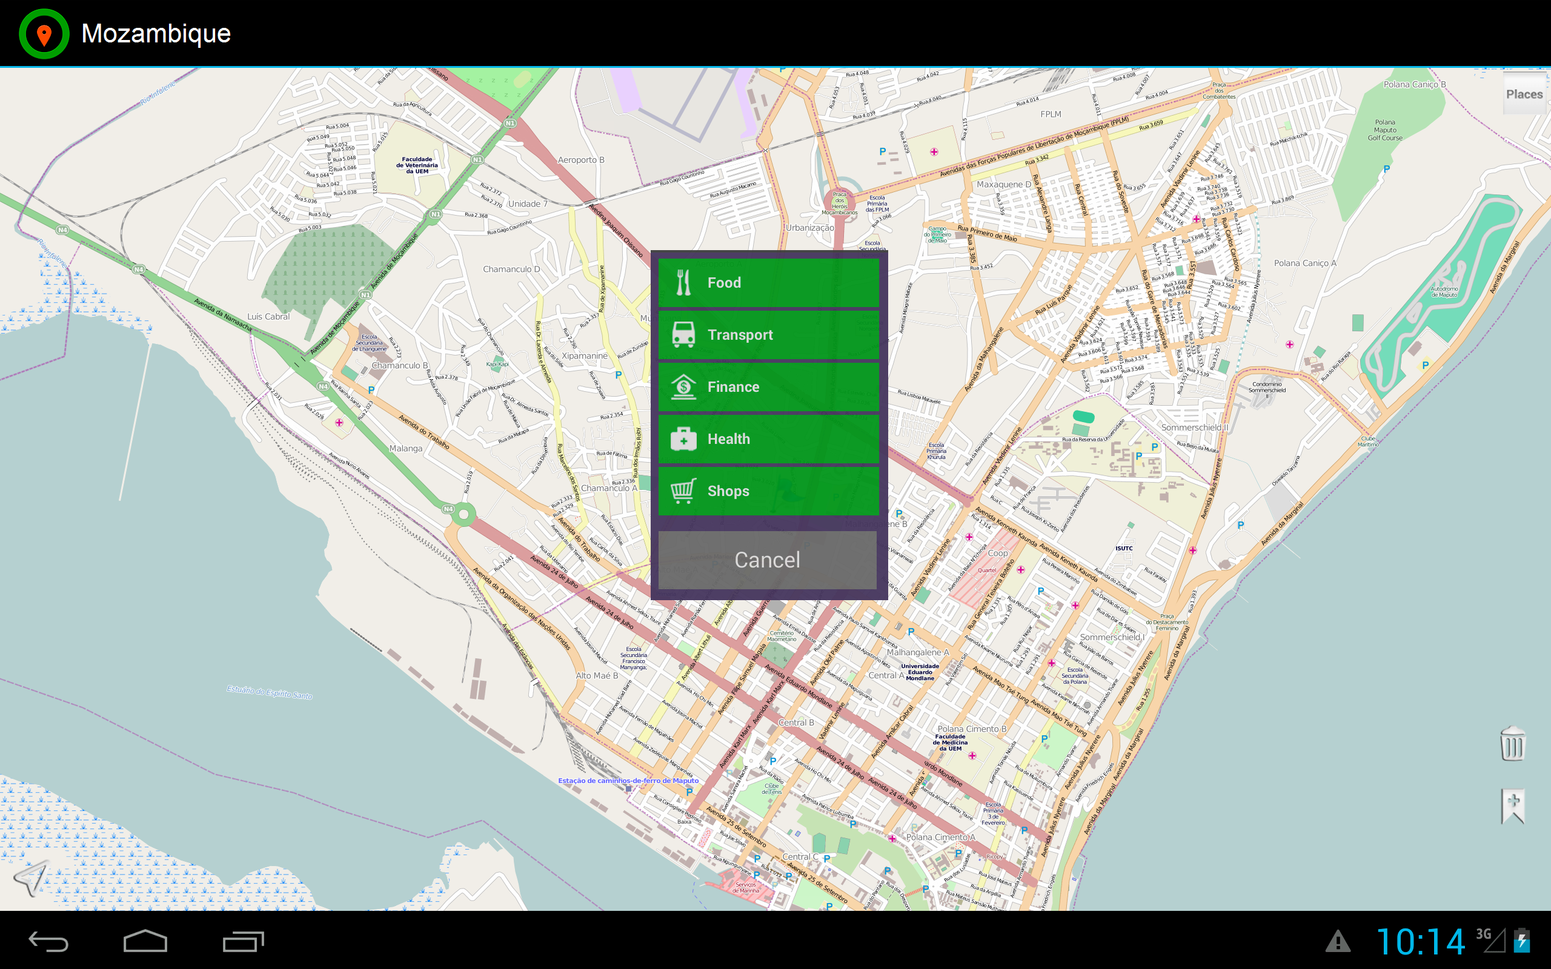
Task: Click the fork-and-knife Food icon
Action: [x=683, y=282]
